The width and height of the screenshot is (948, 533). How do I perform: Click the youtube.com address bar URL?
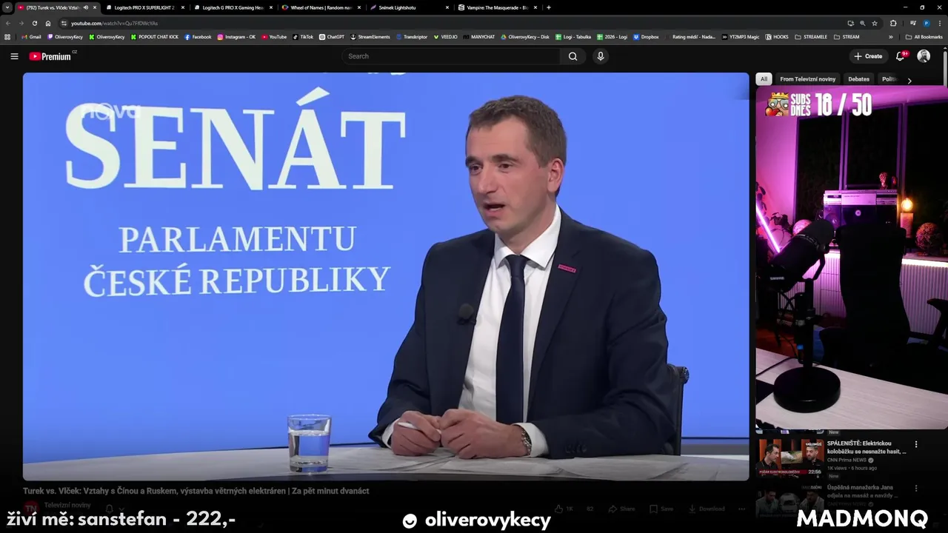(114, 23)
